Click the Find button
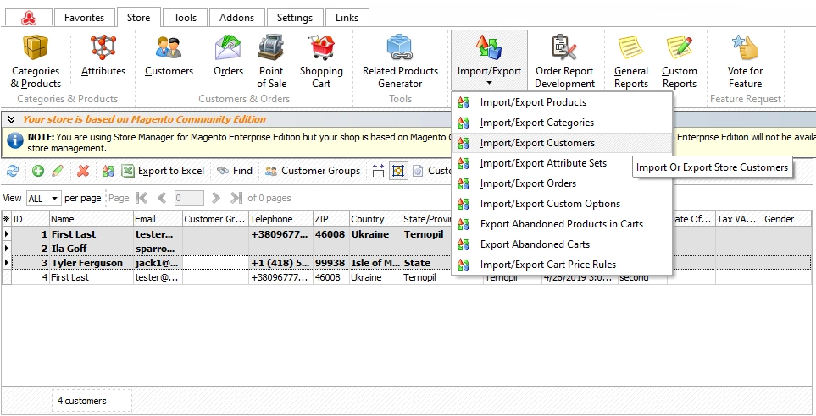 (235, 170)
